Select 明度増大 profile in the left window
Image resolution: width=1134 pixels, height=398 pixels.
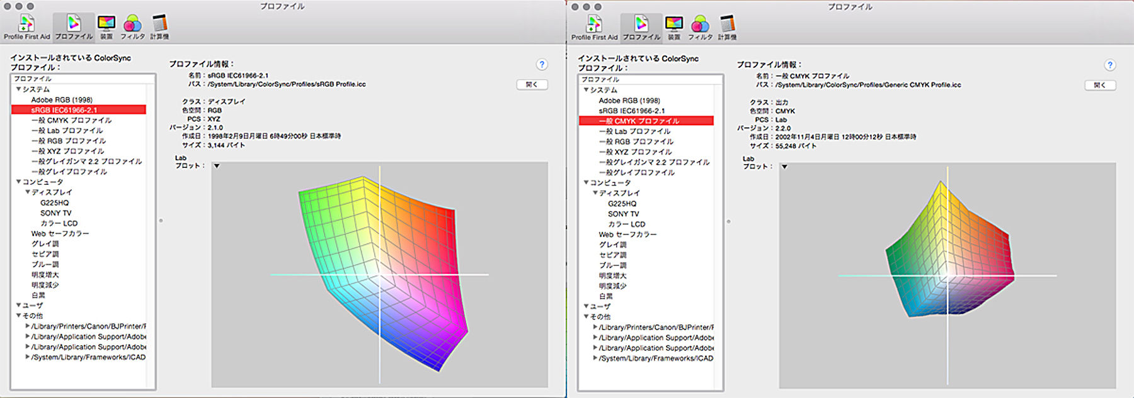point(45,275)
